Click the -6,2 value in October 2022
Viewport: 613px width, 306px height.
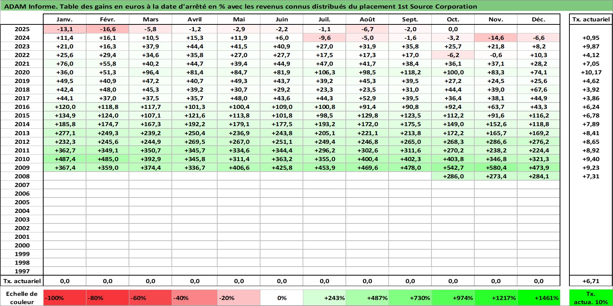pyautogui.click(x=453, y=55)
